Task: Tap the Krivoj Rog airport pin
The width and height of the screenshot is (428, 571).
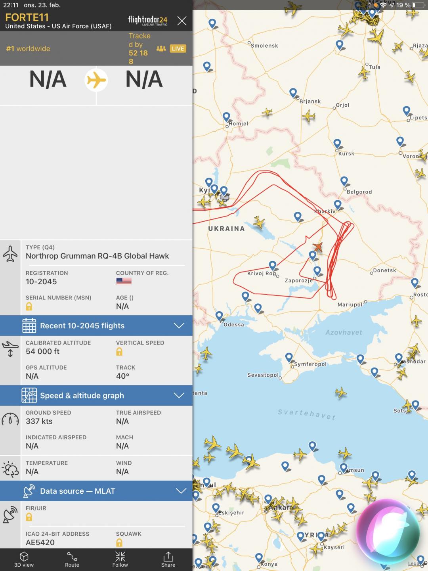Action: click(273, 266)
